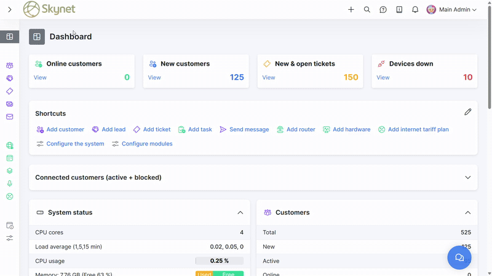Click the Add task shortcut

coord(195,129)
